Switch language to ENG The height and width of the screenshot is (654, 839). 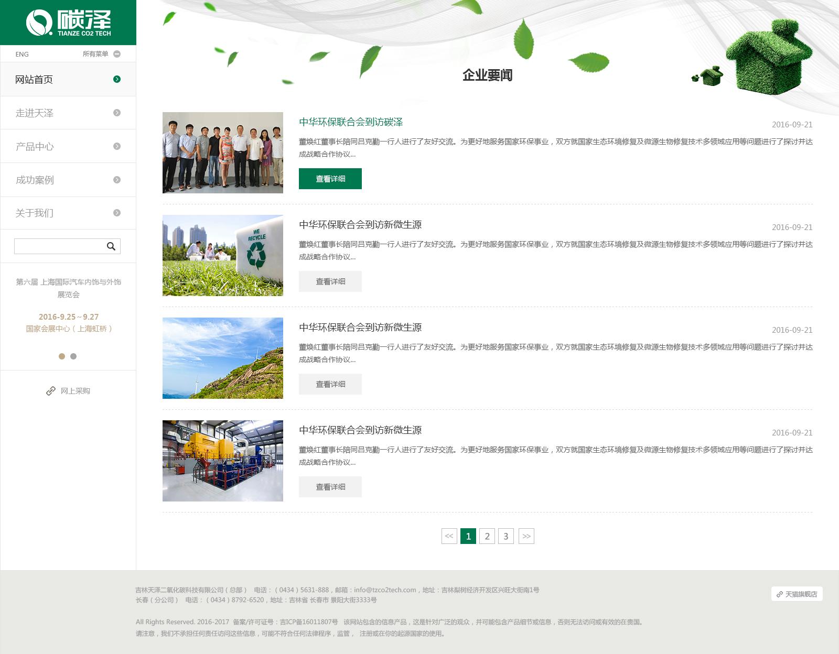[x=22, y=54]
